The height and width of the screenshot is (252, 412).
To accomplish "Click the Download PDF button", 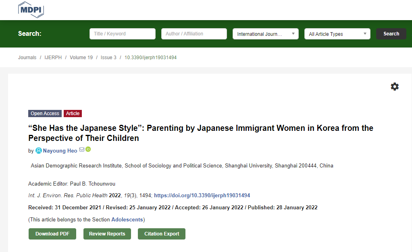I will click(x=52, y=234).
